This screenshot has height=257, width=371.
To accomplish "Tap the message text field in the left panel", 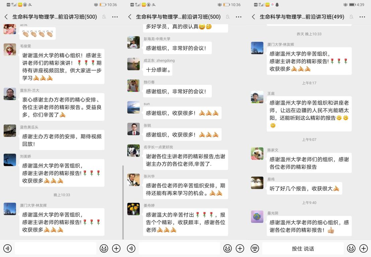I will click(x=56, y=248).
